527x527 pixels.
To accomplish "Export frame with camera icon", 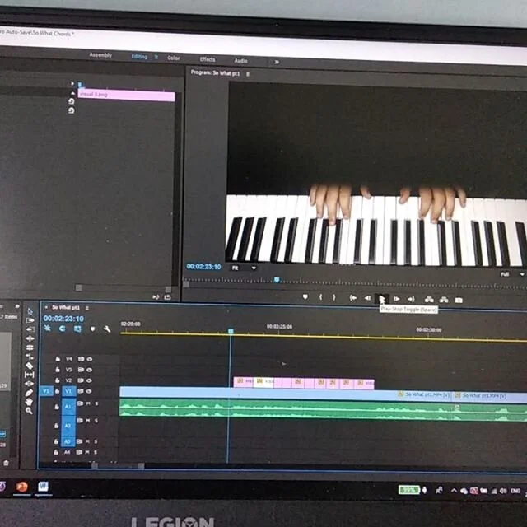I will 459,300.
